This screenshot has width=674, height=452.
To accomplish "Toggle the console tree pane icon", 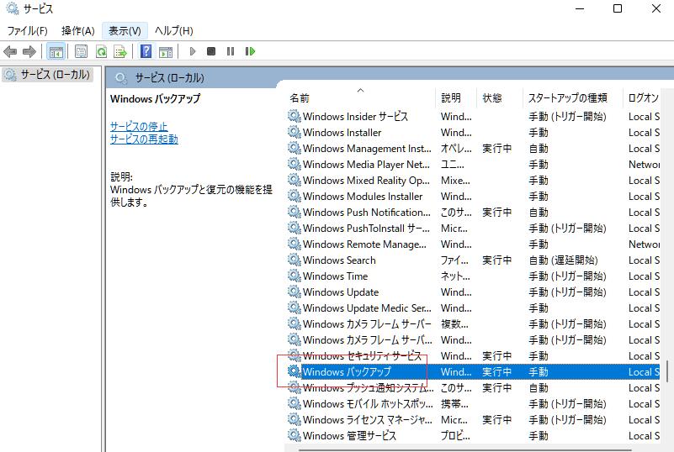I will (x=56, y=52).
